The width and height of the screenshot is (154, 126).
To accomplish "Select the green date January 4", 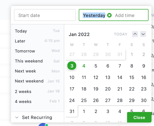I will pos(84,66).
